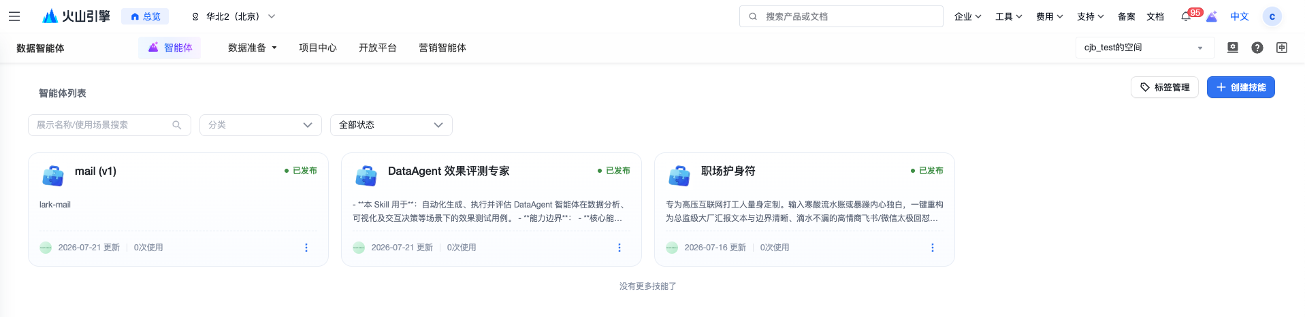Focus the 展示名称/使用场景搜索 search field
Viewport: 1305px width, 317px height.
click(x=110, y=125)
